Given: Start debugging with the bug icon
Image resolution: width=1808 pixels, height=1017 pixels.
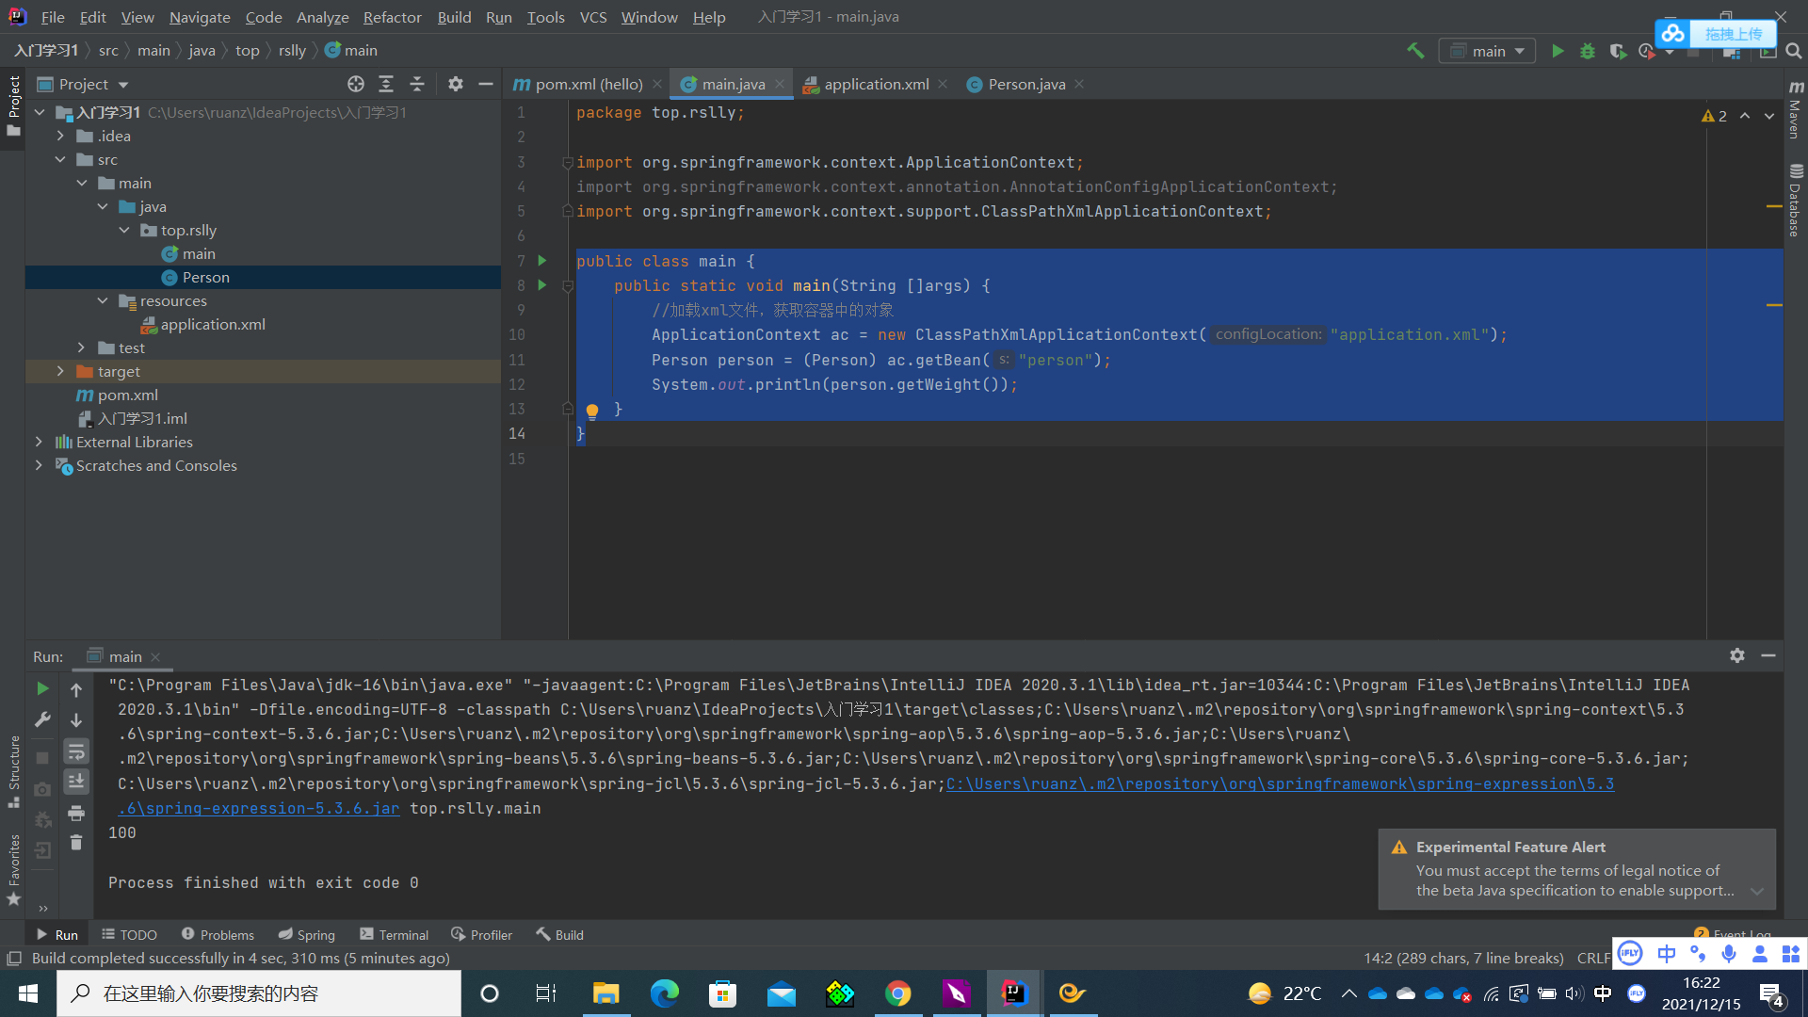Looking at the screenshot, I should tap(1588, 51).
